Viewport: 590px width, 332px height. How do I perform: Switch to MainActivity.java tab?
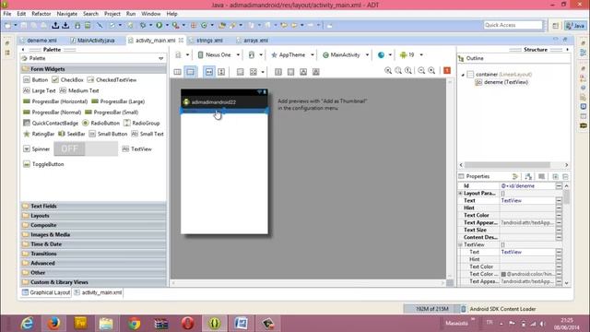pos(92,41)
